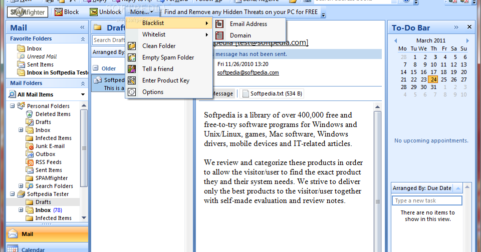Expand Inbox (78) under Softpedia Tester

(21, 209)
